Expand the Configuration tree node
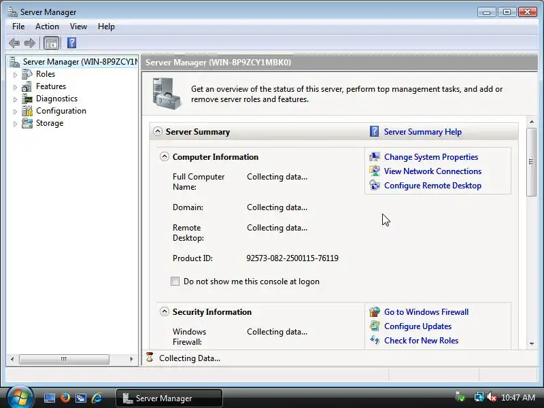 click(15, 112)
